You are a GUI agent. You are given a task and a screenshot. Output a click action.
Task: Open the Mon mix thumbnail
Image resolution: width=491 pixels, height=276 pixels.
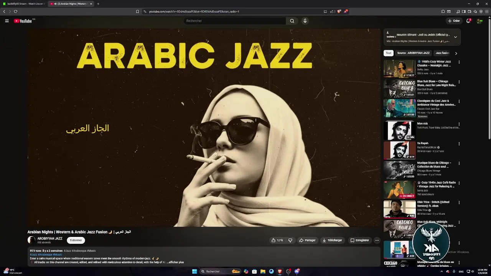pyautogui.click(x=399, y=130)
